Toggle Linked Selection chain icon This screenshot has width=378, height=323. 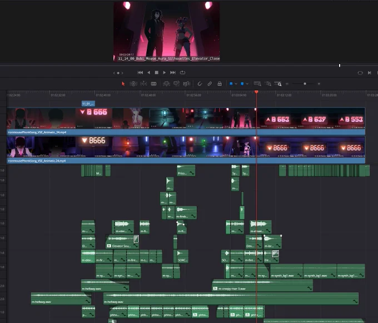(x=210, y=83)
